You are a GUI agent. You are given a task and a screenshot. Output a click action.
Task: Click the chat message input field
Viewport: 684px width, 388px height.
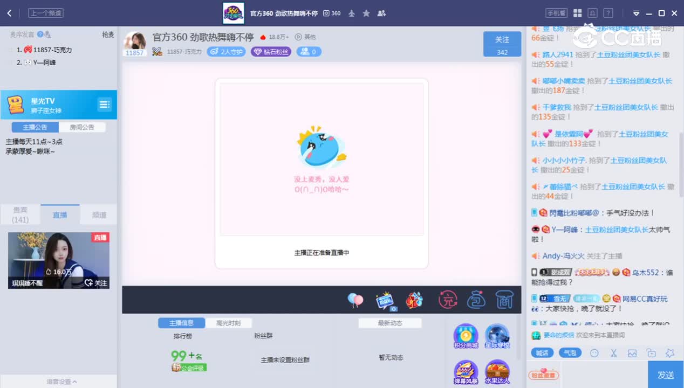click(x=604, y=375)
